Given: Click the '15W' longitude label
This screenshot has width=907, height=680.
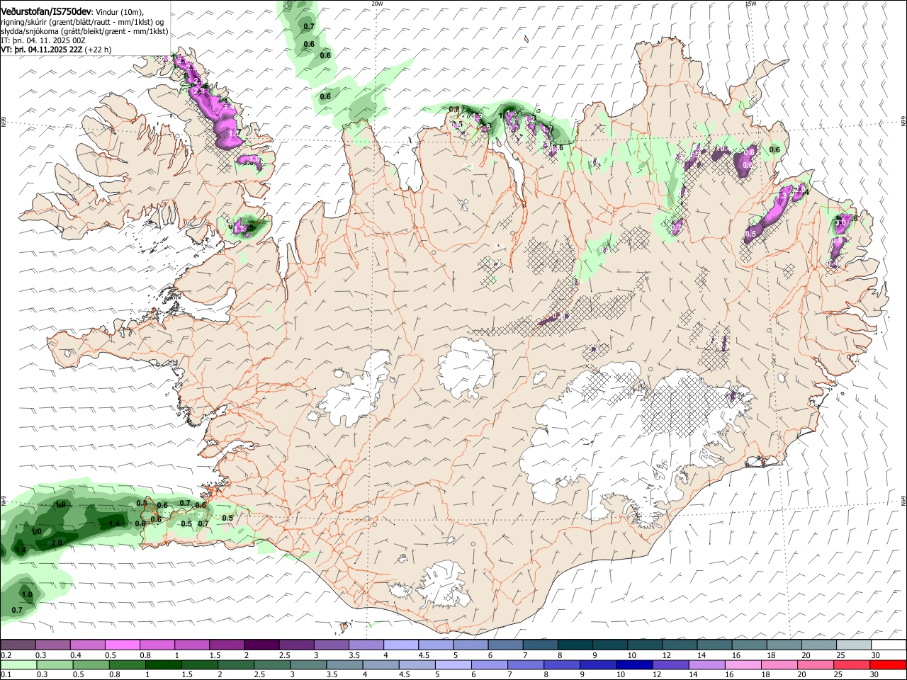Looking at the screenshot, I should tap(751, 4).
